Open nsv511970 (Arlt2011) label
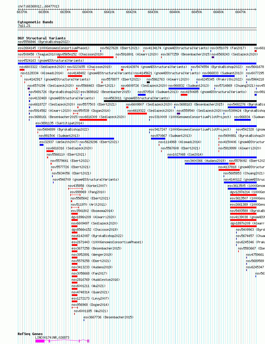The width and height of the screenshot is (265, 344). tap(89, 204)
